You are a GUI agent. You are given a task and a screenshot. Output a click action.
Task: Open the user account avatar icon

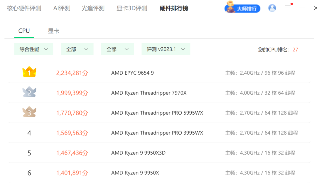click(272, 8)
